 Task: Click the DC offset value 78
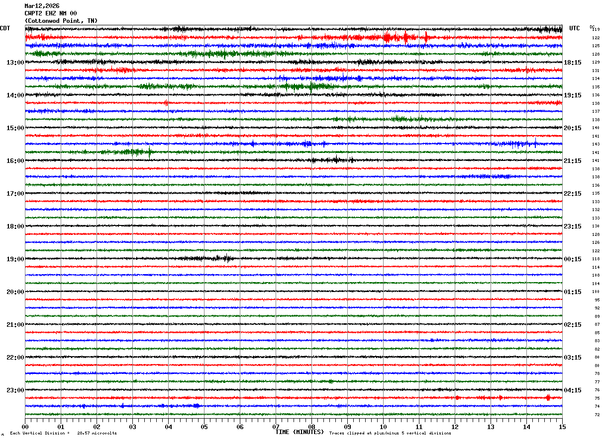coord(597,374)
